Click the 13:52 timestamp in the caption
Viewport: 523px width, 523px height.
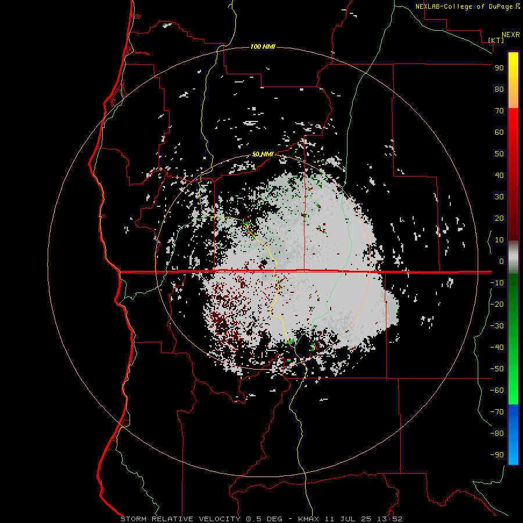point(390,519)
